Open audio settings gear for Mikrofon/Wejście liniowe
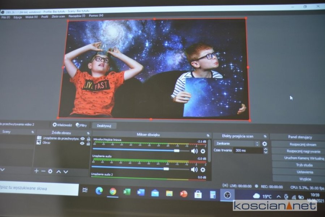This screenshot has width=325, height=217. pos(203,151)
